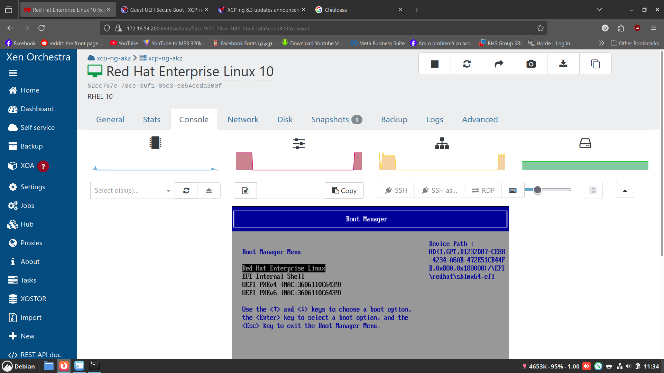Switch to the Snapshots tab

pyautogui.click(x=330, y=119)
